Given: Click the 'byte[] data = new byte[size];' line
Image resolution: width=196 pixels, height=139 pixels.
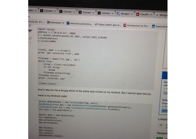Looking at the screenshot, I should pyautogui.click(x=56, y=115).
